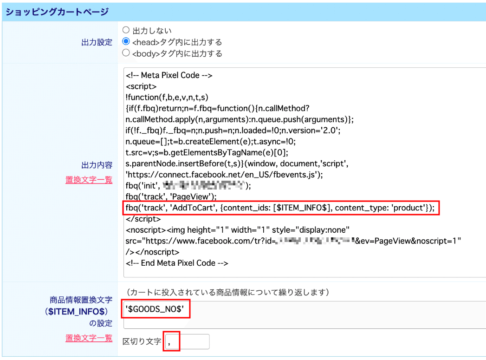The width and height of the screenshot is (486, 360).
Task: Click the fbq AddToCart code line
Action: point(280,208)
